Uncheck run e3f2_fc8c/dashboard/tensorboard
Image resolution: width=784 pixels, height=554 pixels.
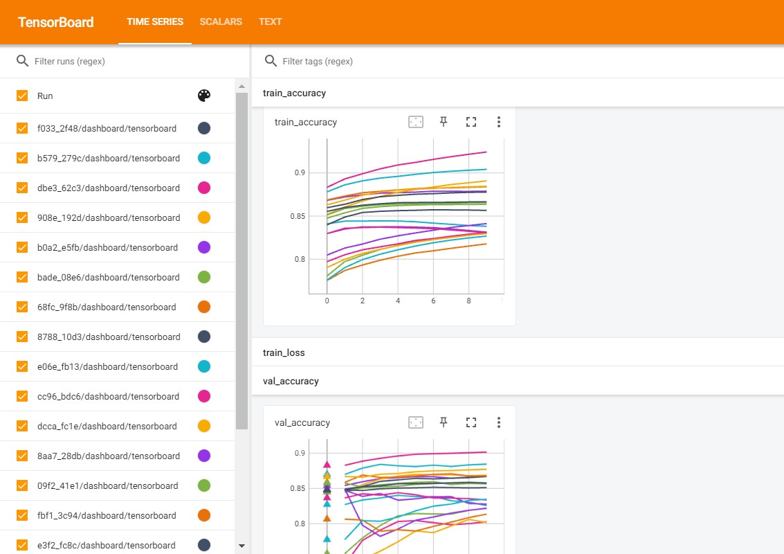pyautogui.click(x=22, y=545)
